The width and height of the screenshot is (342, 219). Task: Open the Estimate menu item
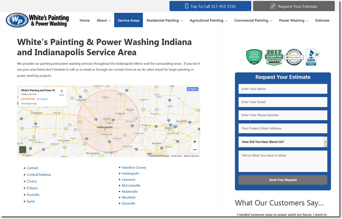[x=322, y=20]
